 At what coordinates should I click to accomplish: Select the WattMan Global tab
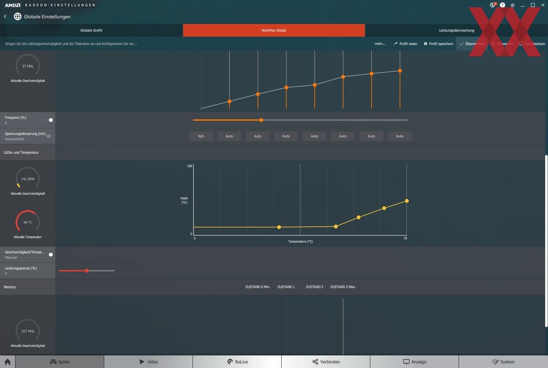click(274, 30)
